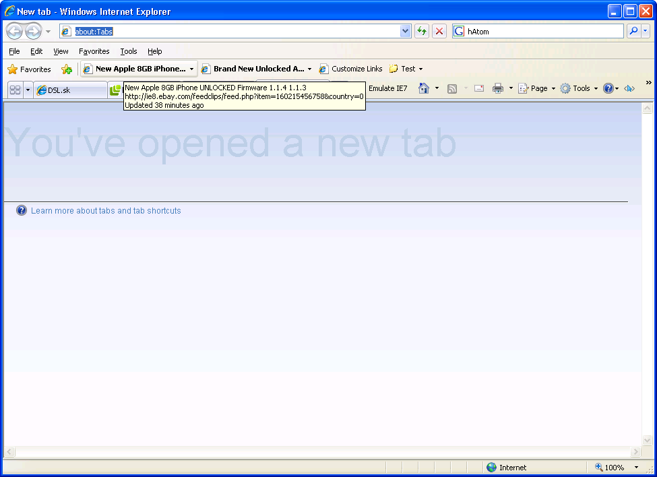
Task: Click the Emulate IE7 toolbar button
Action: [387, 88]
